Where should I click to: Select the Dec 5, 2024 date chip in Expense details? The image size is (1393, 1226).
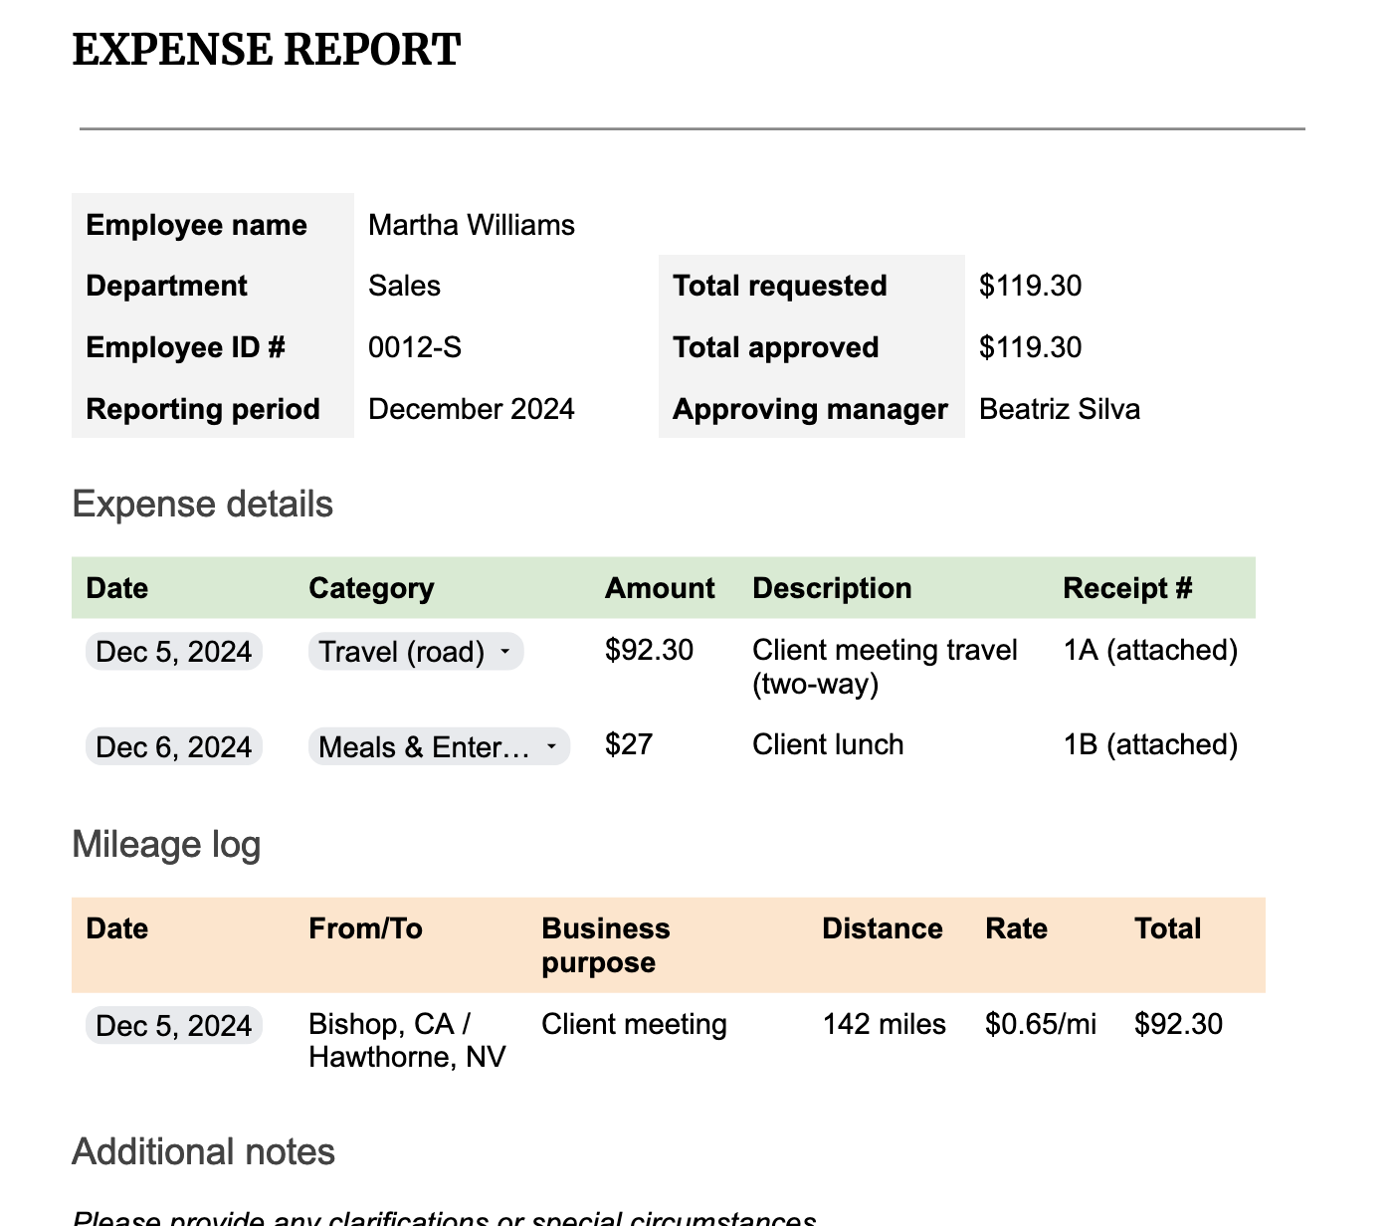pos(172,652)
